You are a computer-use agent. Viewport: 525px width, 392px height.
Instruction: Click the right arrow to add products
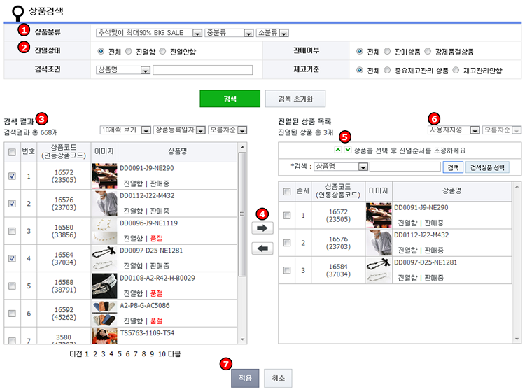(x=262, y=228)
